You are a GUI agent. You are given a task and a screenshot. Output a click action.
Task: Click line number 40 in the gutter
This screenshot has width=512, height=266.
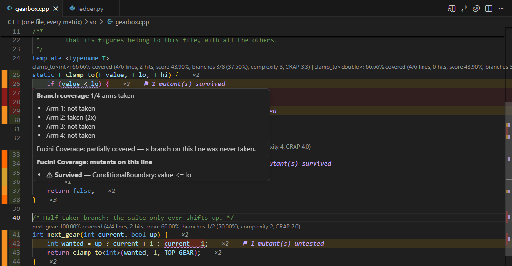[16, 218]
